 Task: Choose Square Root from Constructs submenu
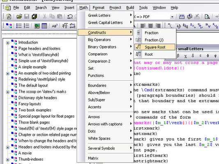[155, 47]
